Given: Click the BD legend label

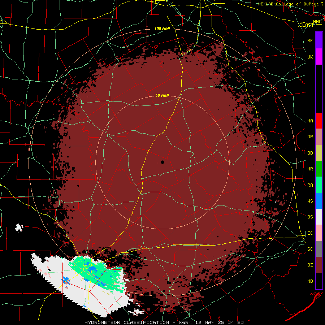Looking at the screenshot, I should [310, 153].
